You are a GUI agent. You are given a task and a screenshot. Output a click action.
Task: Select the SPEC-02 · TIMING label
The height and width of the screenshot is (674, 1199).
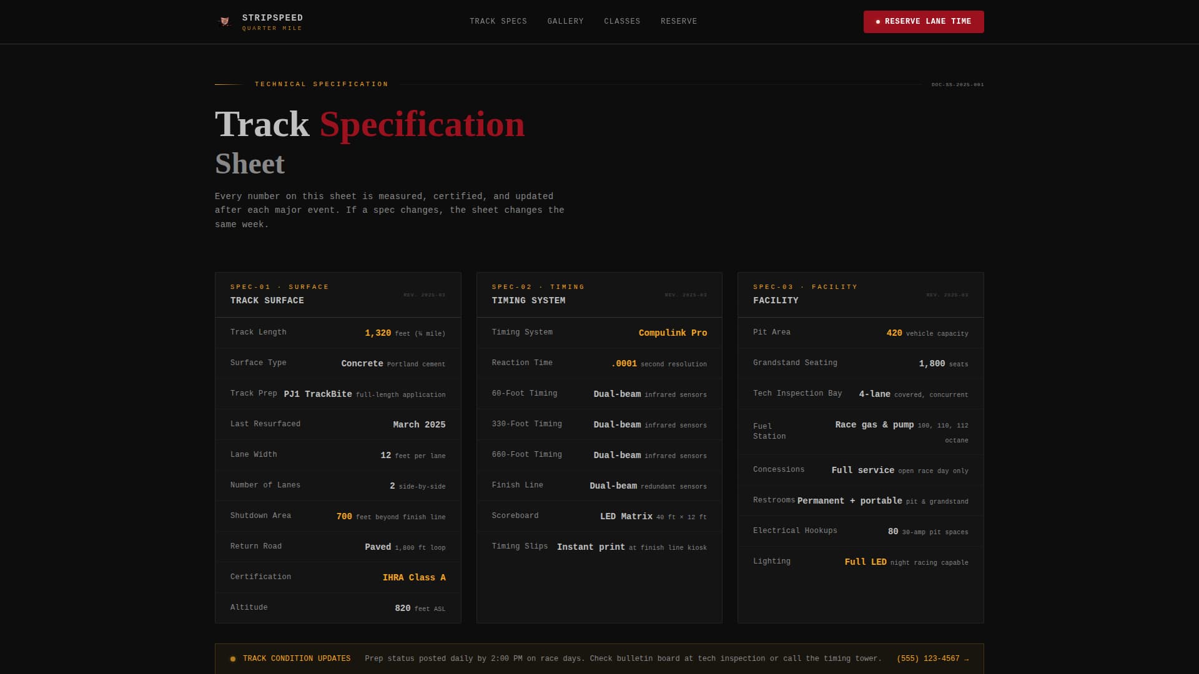tap(538, 287)
